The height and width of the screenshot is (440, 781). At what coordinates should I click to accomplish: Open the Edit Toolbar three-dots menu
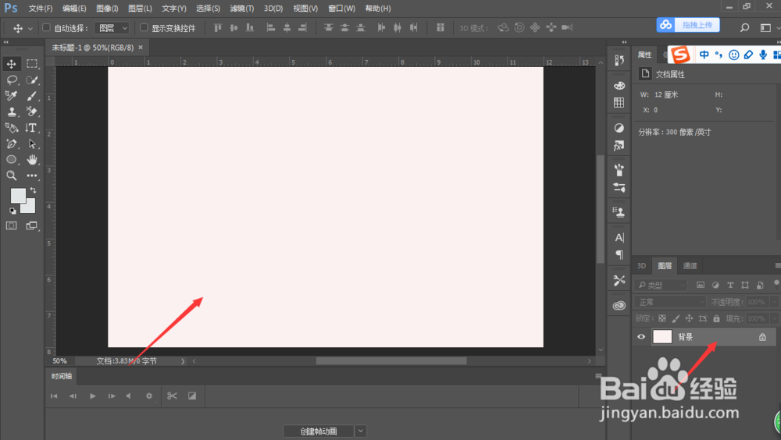pyautogui.click(x=32, y=176)
